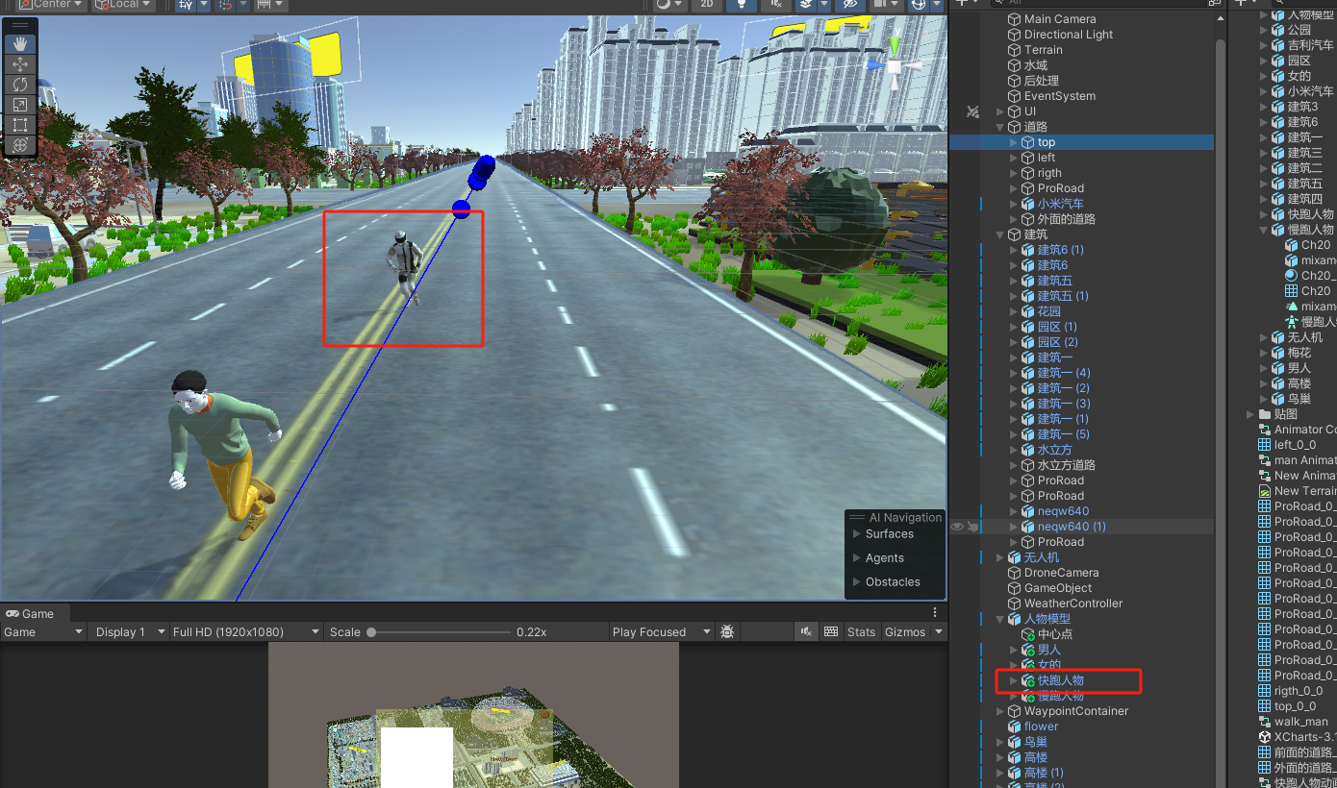Screen dimensions: 1337x788
Task: Click the Ch20_ material sphere icon in Project
Action: [1292, 276]
